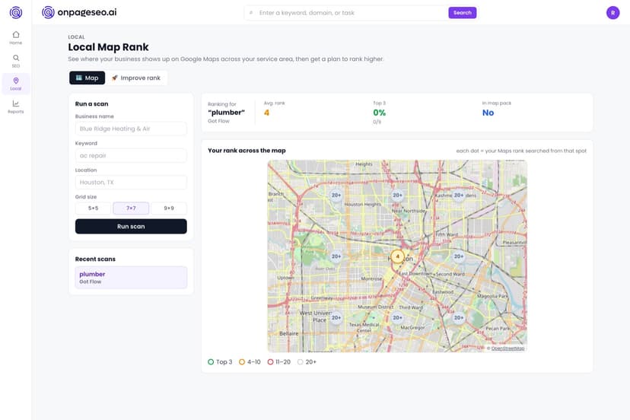
Task: Select the 5×5 grid size
Action: (94, 208)
